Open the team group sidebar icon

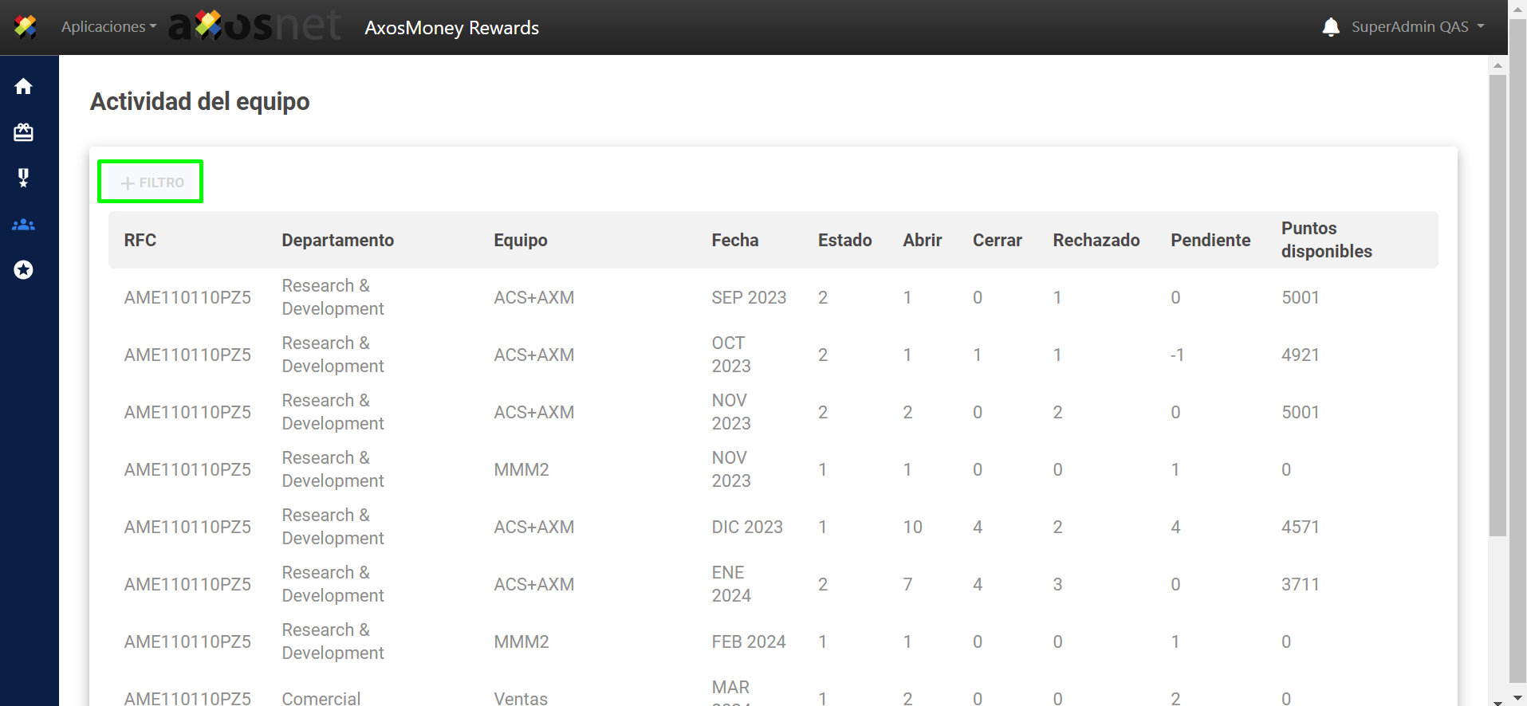coord(24,225)
